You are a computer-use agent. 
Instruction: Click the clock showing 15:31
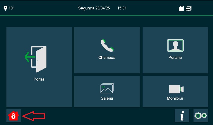[122, 8]
